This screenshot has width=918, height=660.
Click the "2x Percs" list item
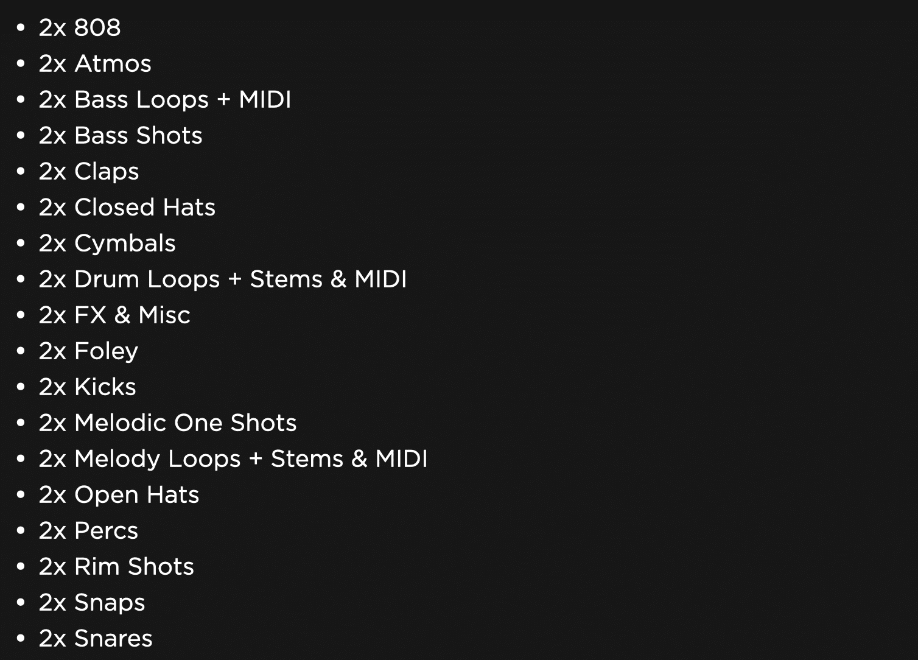pyautogui.click(x=89, y=530)
